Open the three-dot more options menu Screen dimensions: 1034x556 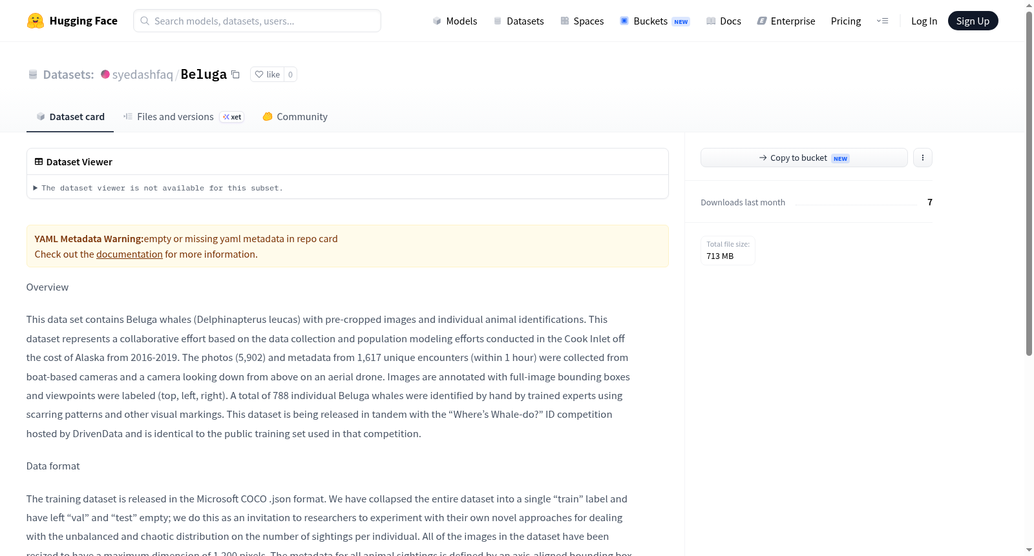click(923, 158)
